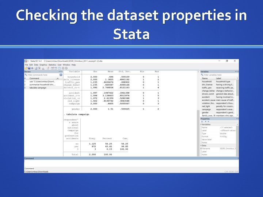This screenshot has height=197, width=263.
Task: Open the Window menu
Action: coord(66,65)
